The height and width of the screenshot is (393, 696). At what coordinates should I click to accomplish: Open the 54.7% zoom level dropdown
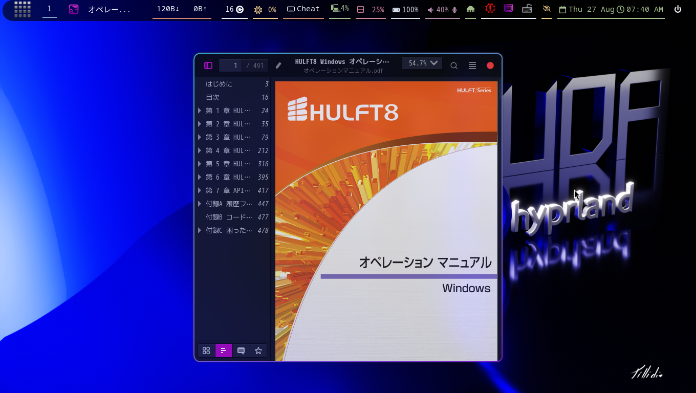click(x=422, y=63)
